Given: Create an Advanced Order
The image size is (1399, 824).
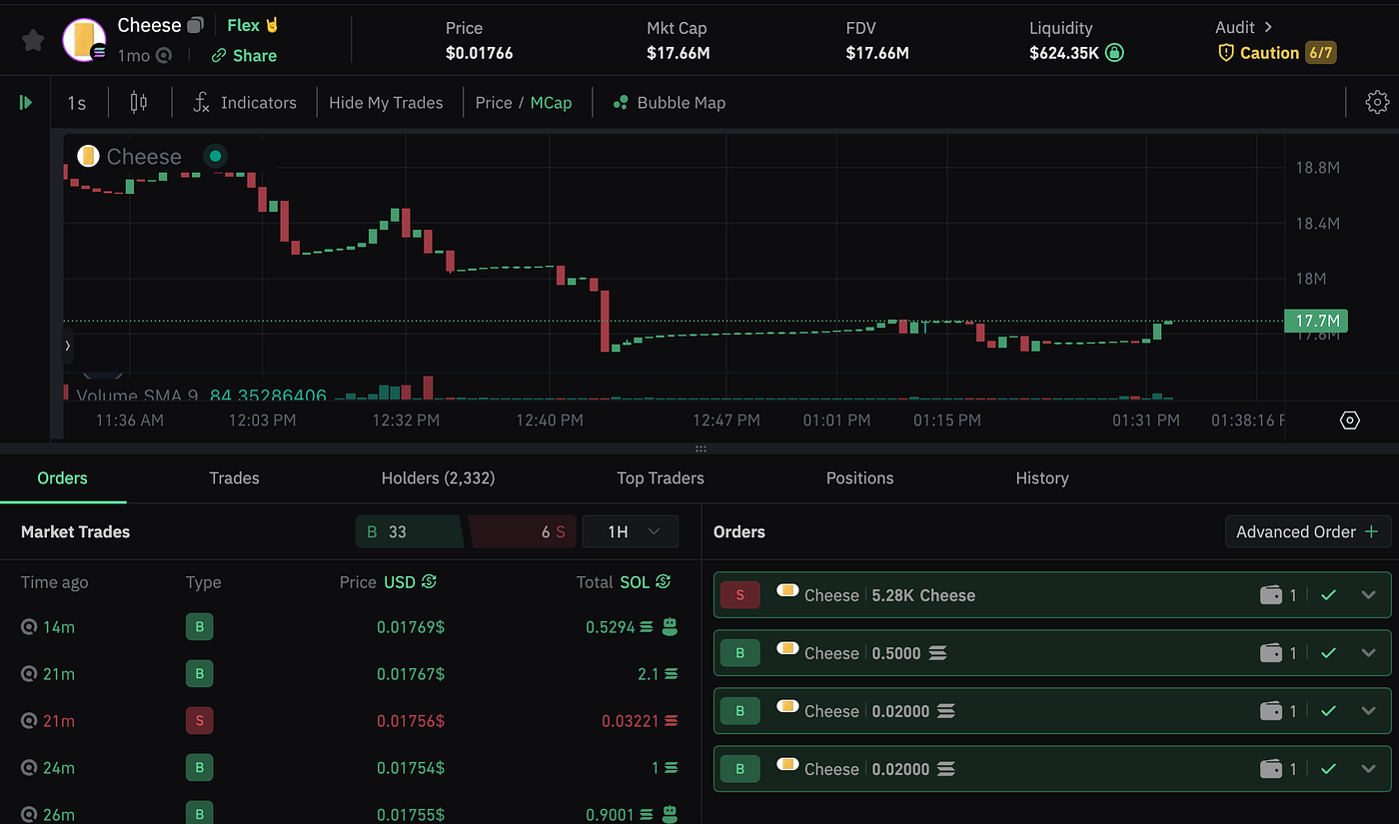Looking at the screenshot, I should [x=1308, y=531].
